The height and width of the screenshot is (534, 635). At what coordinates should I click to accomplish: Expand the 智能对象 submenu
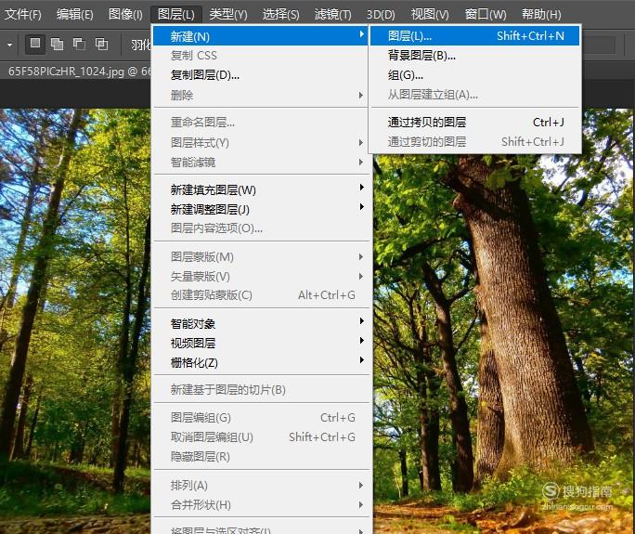(261, 323)
